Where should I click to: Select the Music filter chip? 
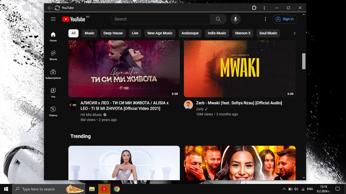tap(89, 33)
